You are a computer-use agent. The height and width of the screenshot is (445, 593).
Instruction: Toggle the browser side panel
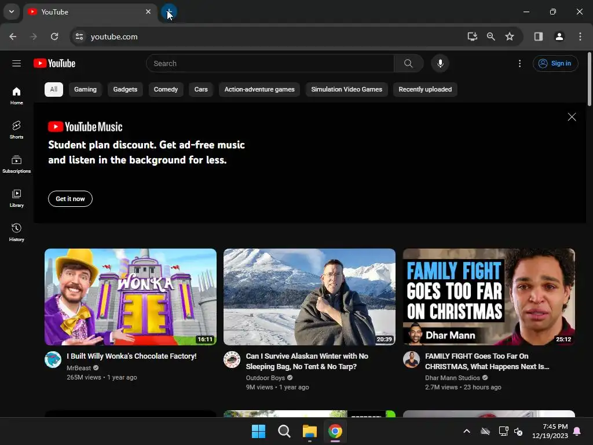538,37
